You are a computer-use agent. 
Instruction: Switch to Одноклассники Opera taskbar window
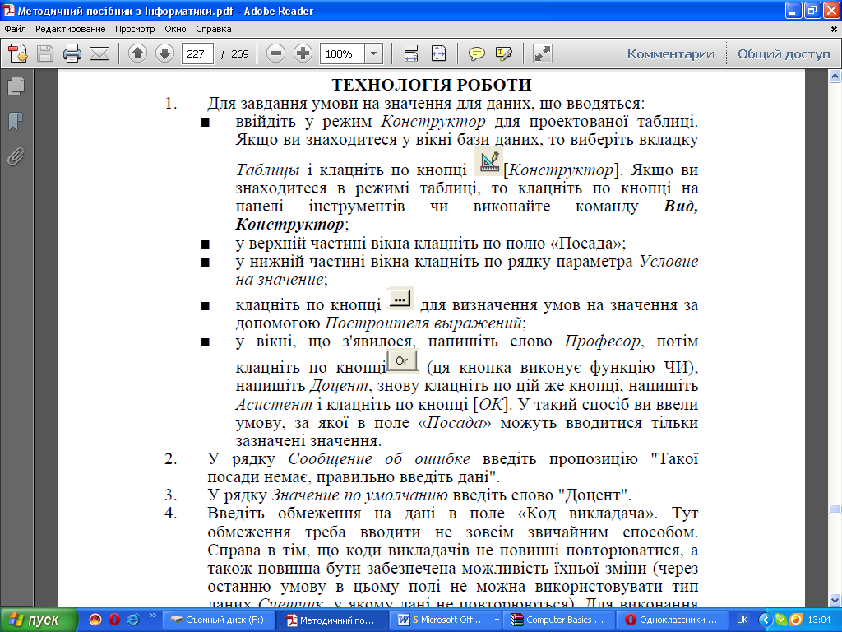(x=671, y=620)
